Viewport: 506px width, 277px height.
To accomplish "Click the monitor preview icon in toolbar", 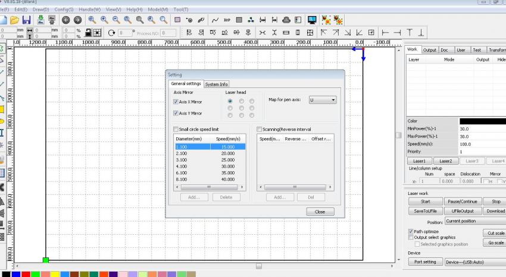I will (x=311, y=20).
